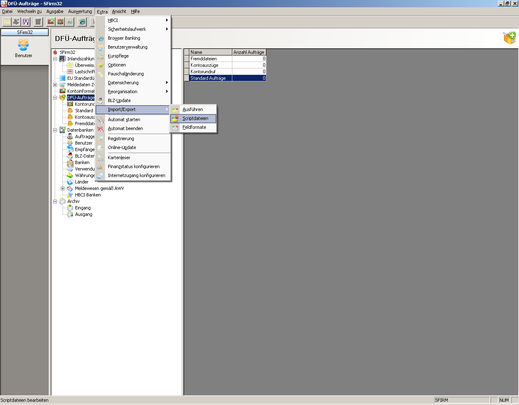The image size is (519, 405).
Task: Click the Länder globe icon in tree
Action: click(x=70, y=182)
